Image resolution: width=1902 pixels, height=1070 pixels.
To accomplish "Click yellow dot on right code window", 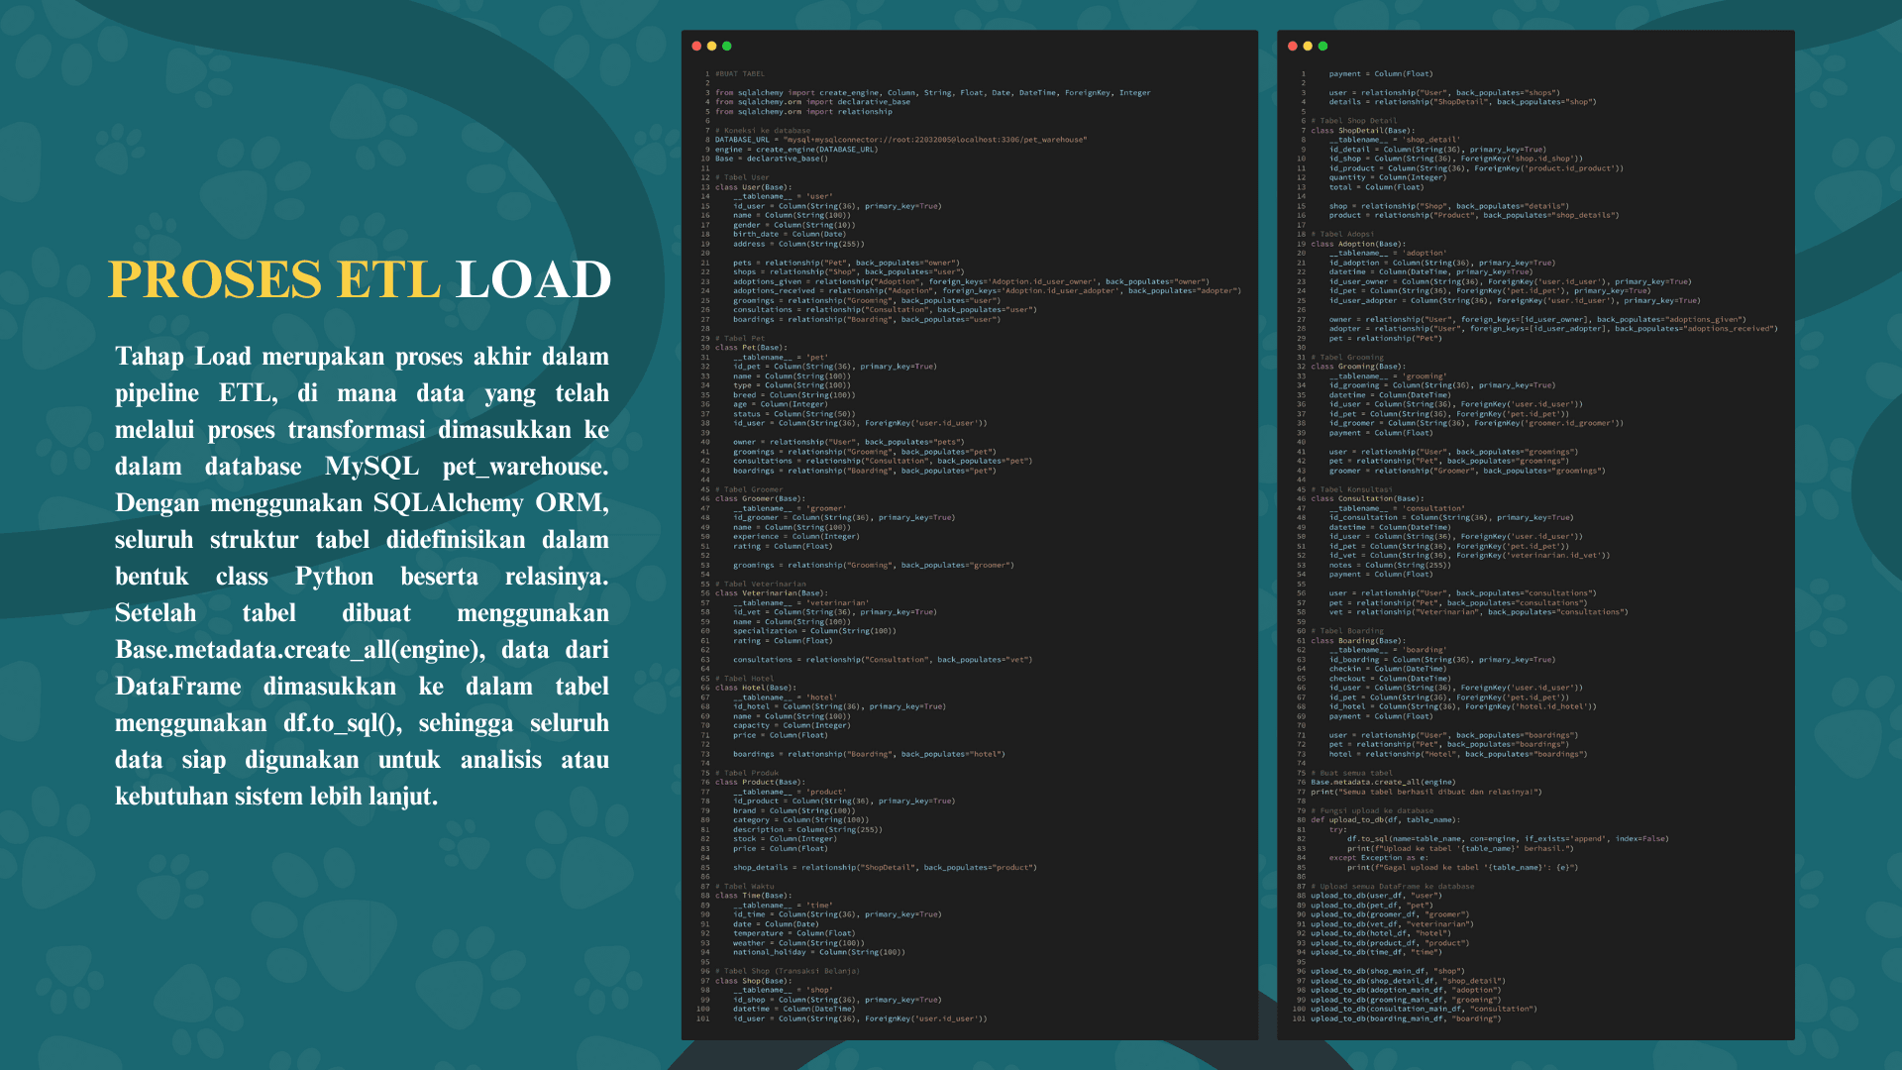I will (x=1308, y=47).
